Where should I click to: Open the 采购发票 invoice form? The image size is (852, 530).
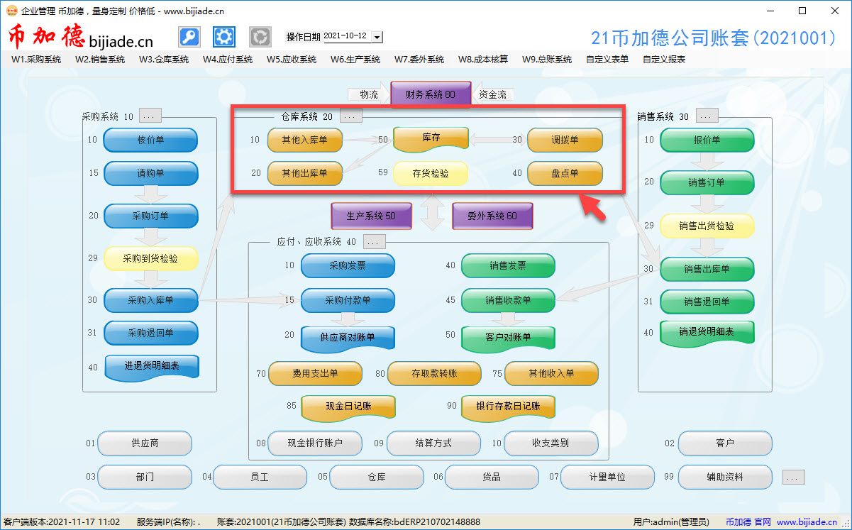[348, 266]
